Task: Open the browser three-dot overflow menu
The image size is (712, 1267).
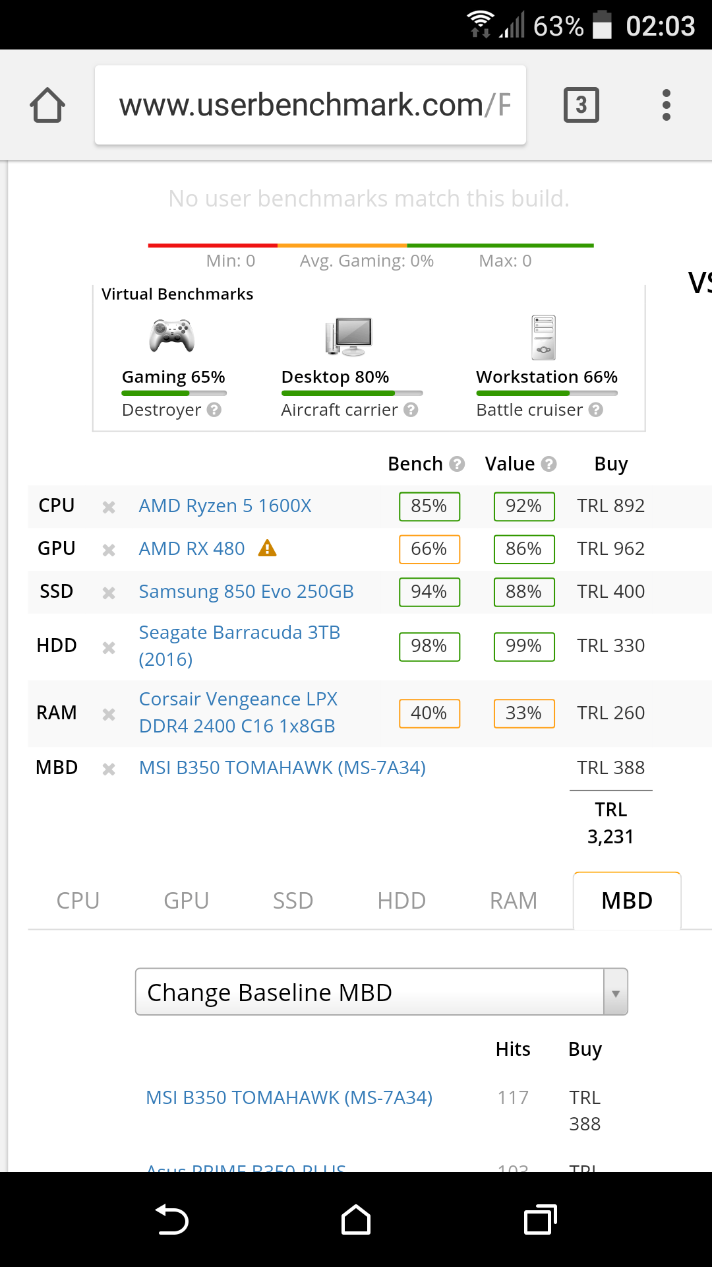Action: pyautogui.click(x=666, y=105)
